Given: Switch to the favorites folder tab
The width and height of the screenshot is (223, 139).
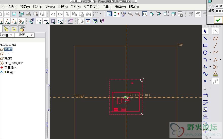Looking at the screenshot, I should click(x=14, y=29).
